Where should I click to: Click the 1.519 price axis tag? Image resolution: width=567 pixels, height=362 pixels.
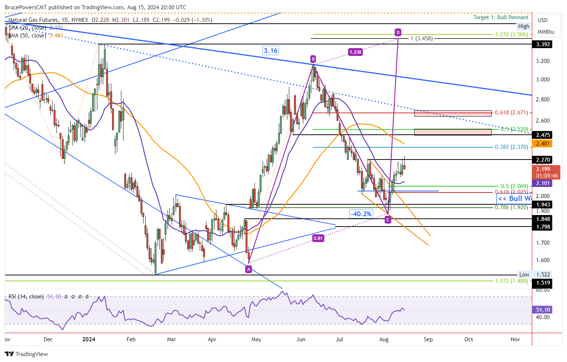[542, 283]
